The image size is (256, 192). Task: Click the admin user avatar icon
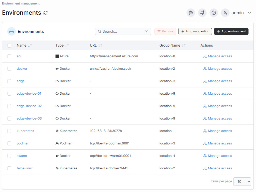225,13
